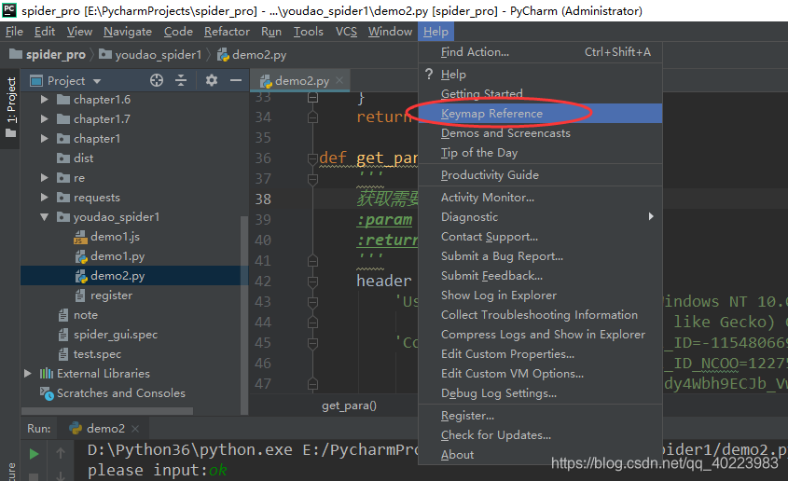This screenshot has height=481, width=788.
Task: Click the green Run play button
Action: [x=34, y=454]
